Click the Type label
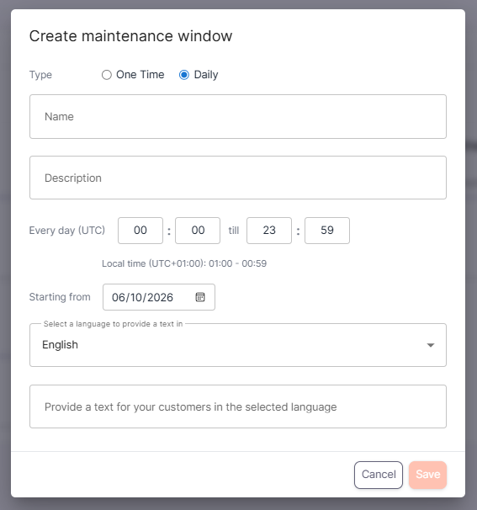This screenshot has width=477, height=510. pyautogui.click(x=40, y=75)
